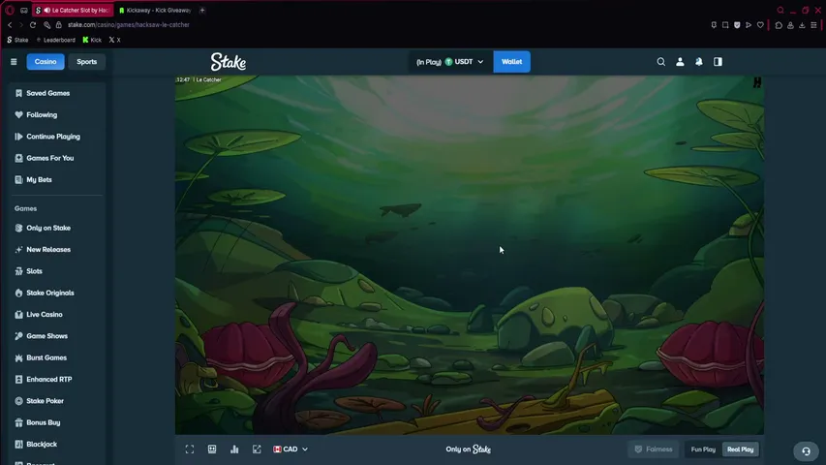
Task: Open the Kick bookmark
Action: pyautogui.click(x=92, y=40)
